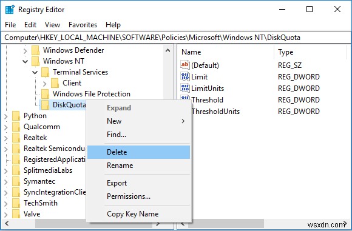Expand the Qualcomm key

point(6,127)
